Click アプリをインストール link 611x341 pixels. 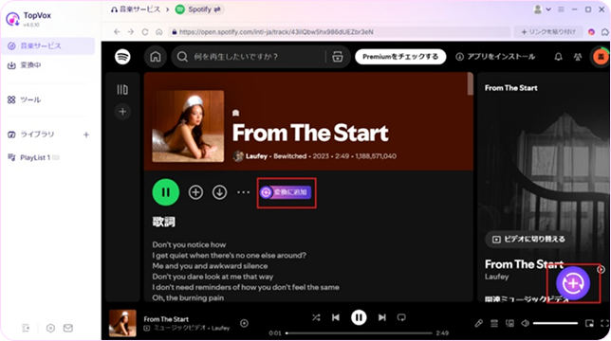tap(495, 57)
